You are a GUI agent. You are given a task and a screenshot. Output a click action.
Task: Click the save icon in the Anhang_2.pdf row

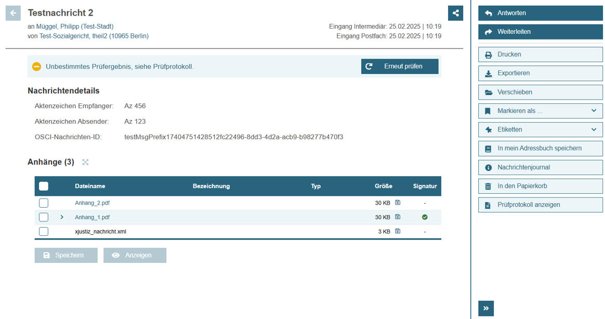(x=398, y=203)
